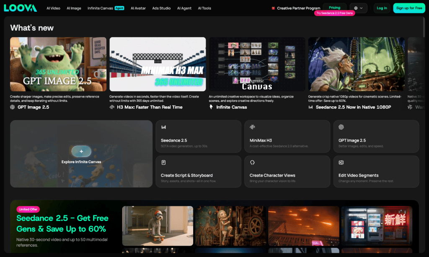The width and height of the screenshot is (429, 257).
Task: Open the GPT Image 2.5 quick card
Action: pyautogui.click(x=376, y=136)
